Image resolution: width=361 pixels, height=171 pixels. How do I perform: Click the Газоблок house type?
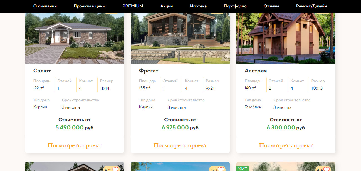[x=253, y=107]
